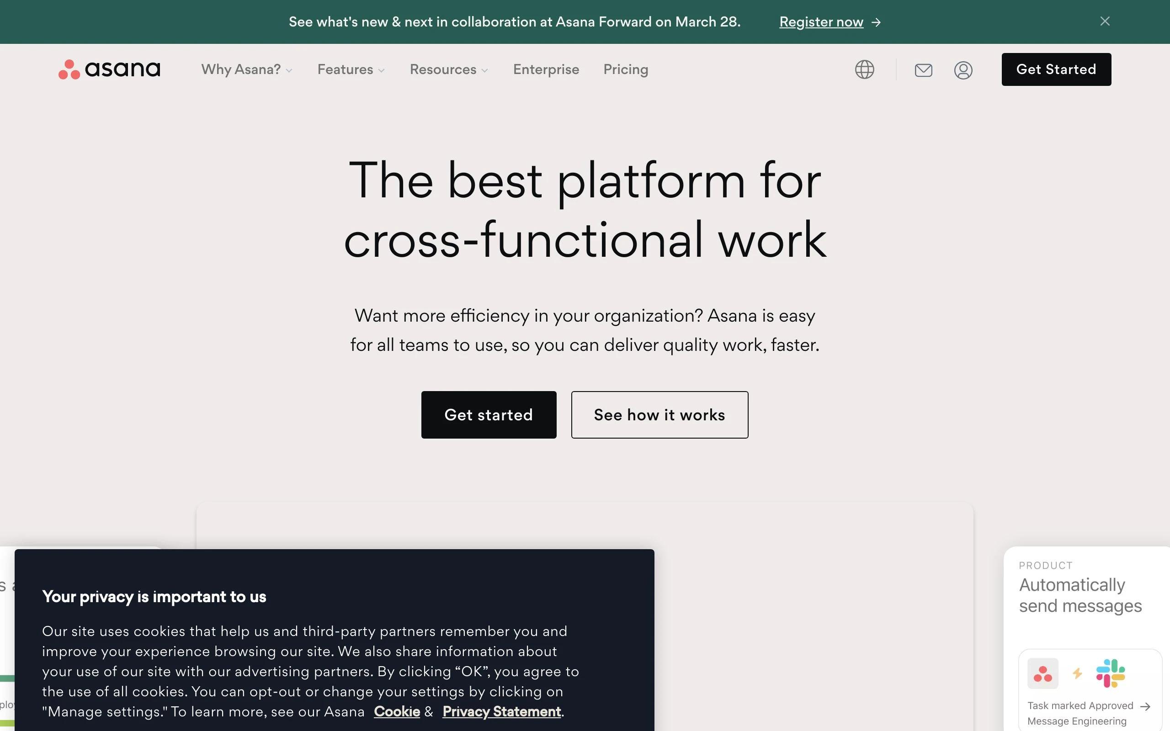Click the Message Engineering text

pyautogui.click(x=1077, y=721)
